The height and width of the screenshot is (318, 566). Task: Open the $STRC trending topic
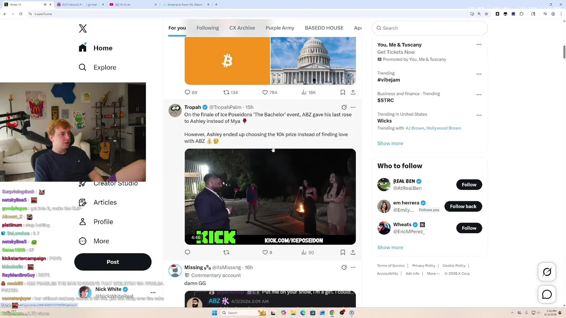coord(386,100)
